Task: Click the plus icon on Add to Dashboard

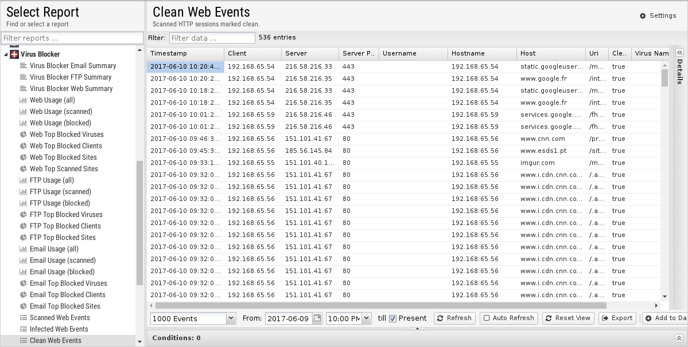Action: (x=648, y=318)
